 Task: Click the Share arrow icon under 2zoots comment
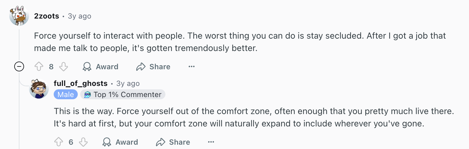click(x=141, y=67)
